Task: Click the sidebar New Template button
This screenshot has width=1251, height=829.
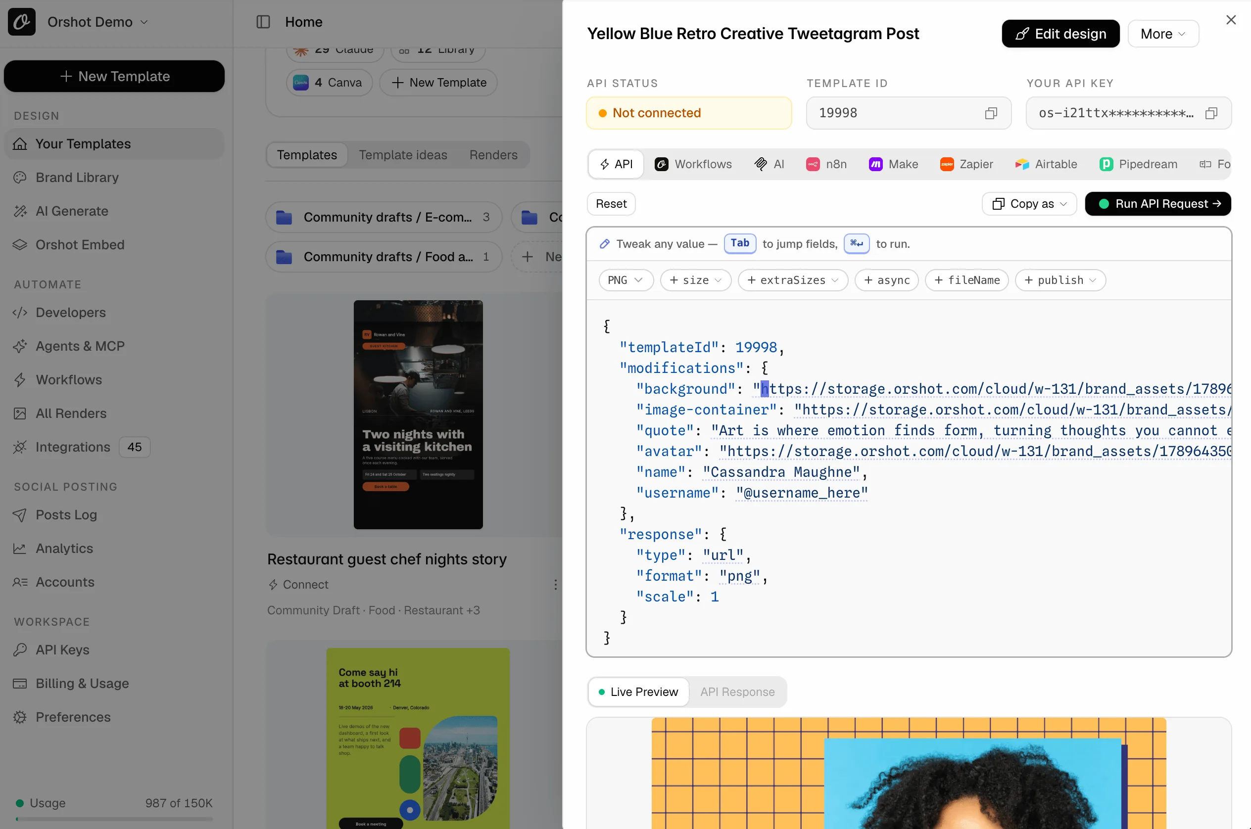Action: pyautogui.click(x=114, y=76)
